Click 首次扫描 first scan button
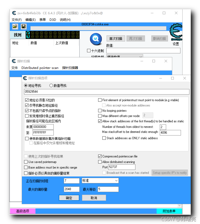The width and height of the screenshot is (200, 224). coord(116,39)
